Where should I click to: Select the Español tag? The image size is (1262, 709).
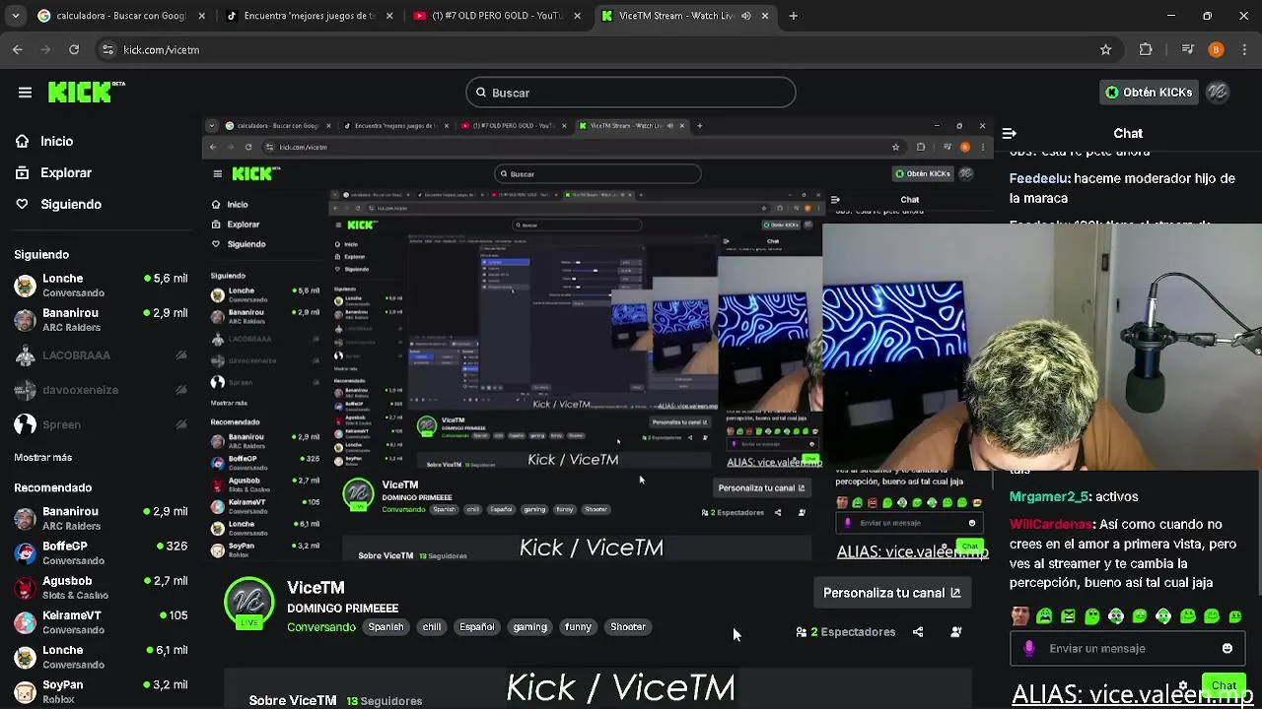(x=477, y=627)
